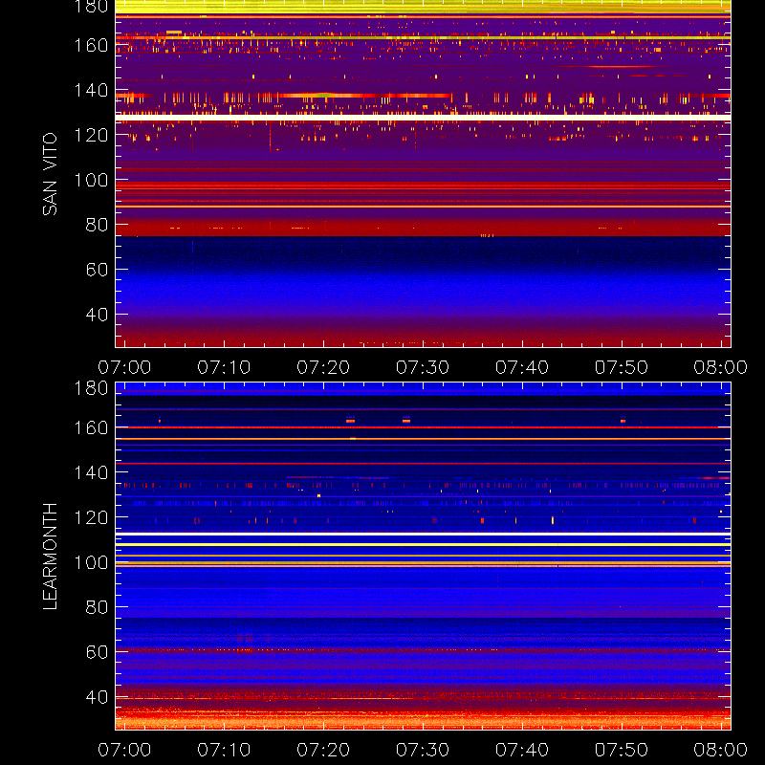Click the 07:20 time label under Learmonth plot
765x765 pixels.
(323, 750)
